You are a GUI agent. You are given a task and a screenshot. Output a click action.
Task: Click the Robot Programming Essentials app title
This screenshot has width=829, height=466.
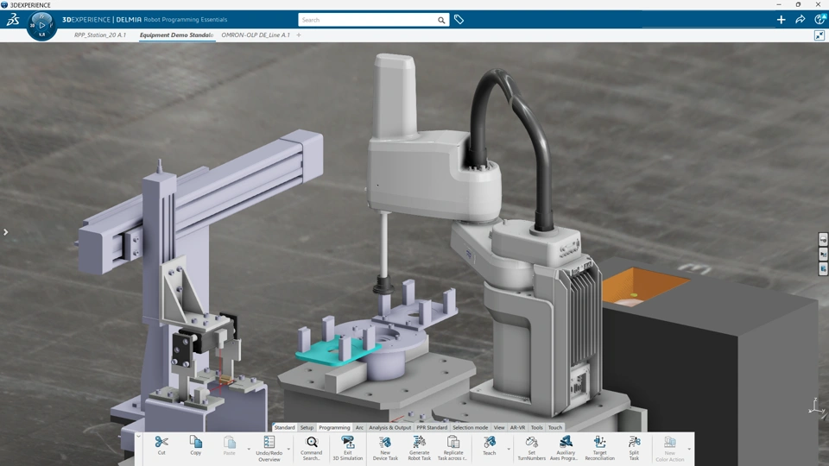[186, 20]
